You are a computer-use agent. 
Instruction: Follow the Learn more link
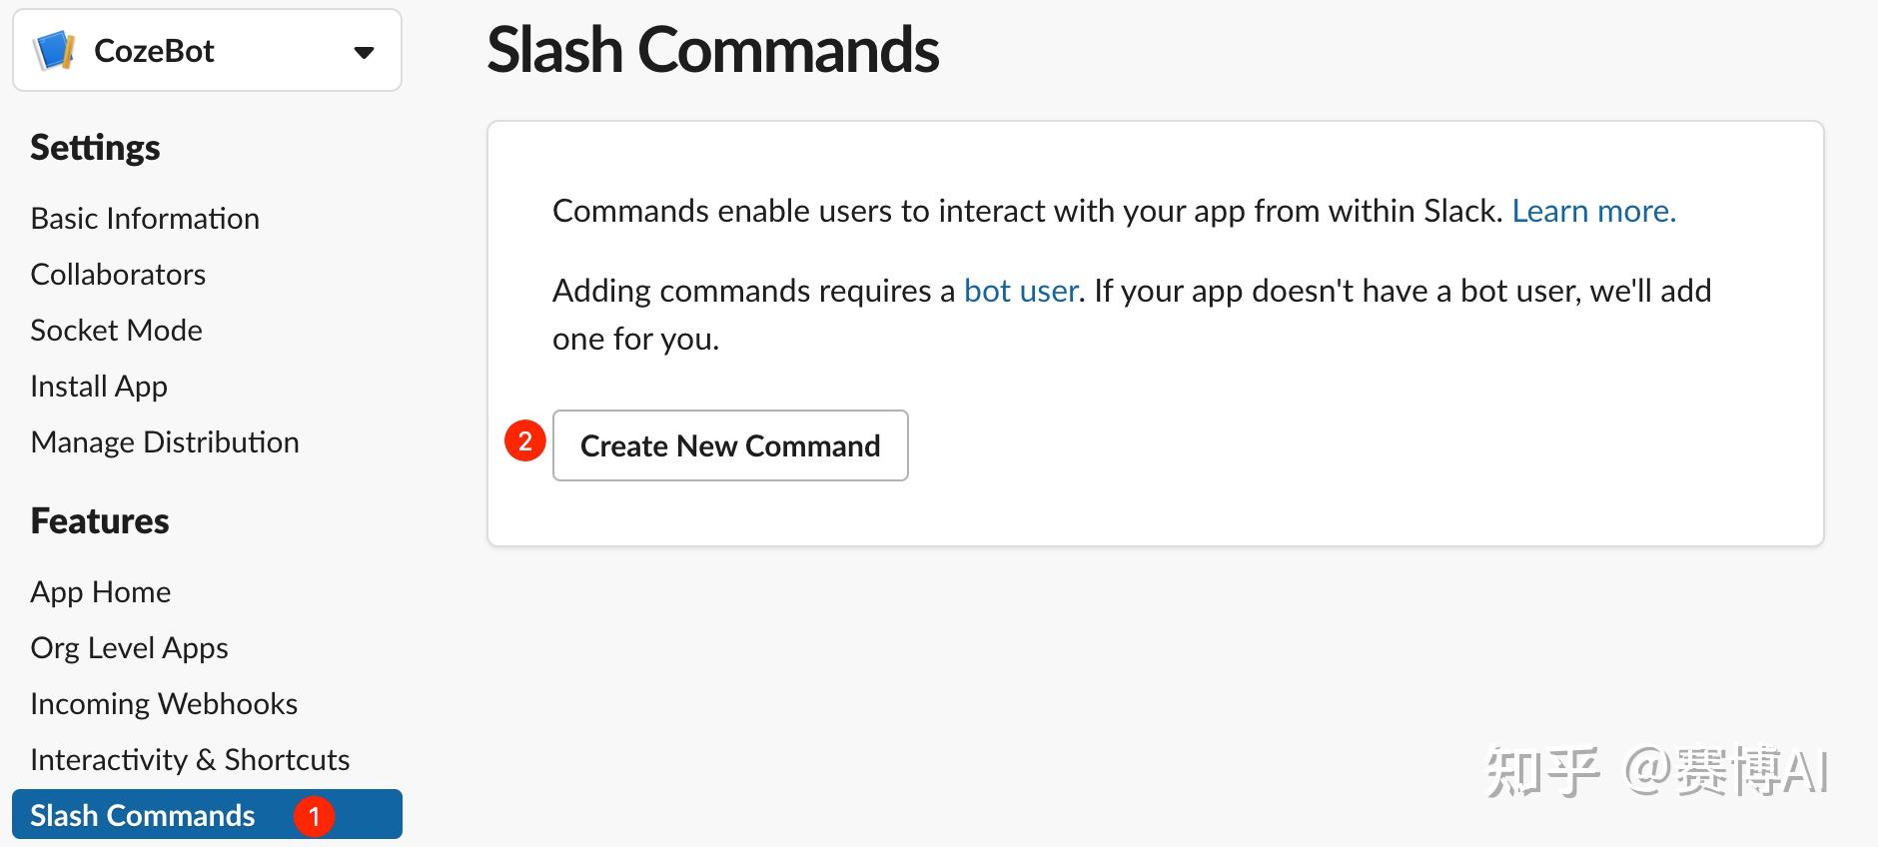[x=1593, y=211]
